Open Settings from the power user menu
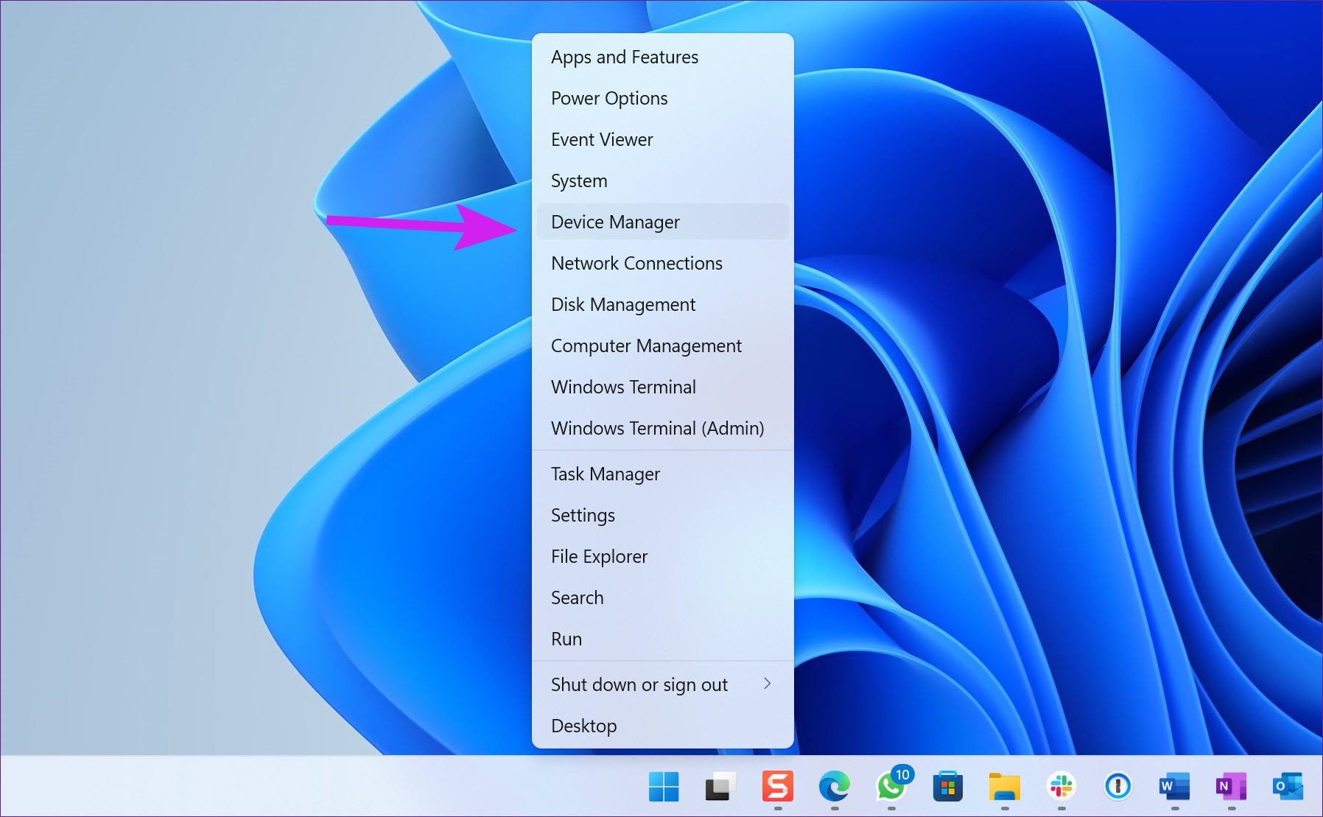 click(583, 515)
